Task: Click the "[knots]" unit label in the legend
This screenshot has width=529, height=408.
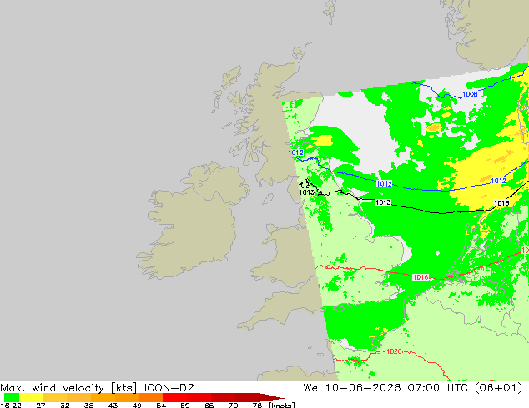Action: (x=282, y=405)
